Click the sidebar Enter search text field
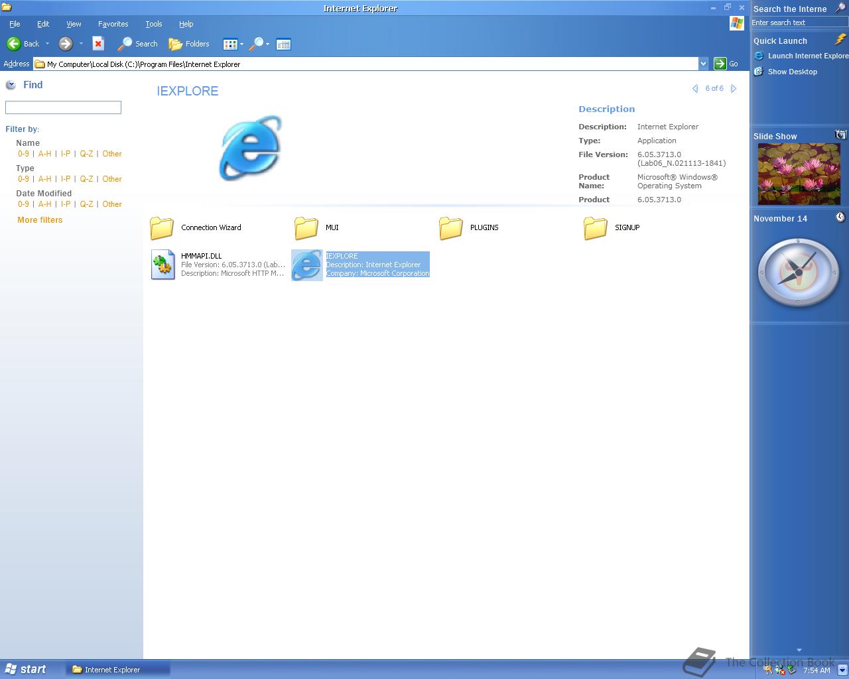Screen dimensions: 849x679 [x=799, y=23]
